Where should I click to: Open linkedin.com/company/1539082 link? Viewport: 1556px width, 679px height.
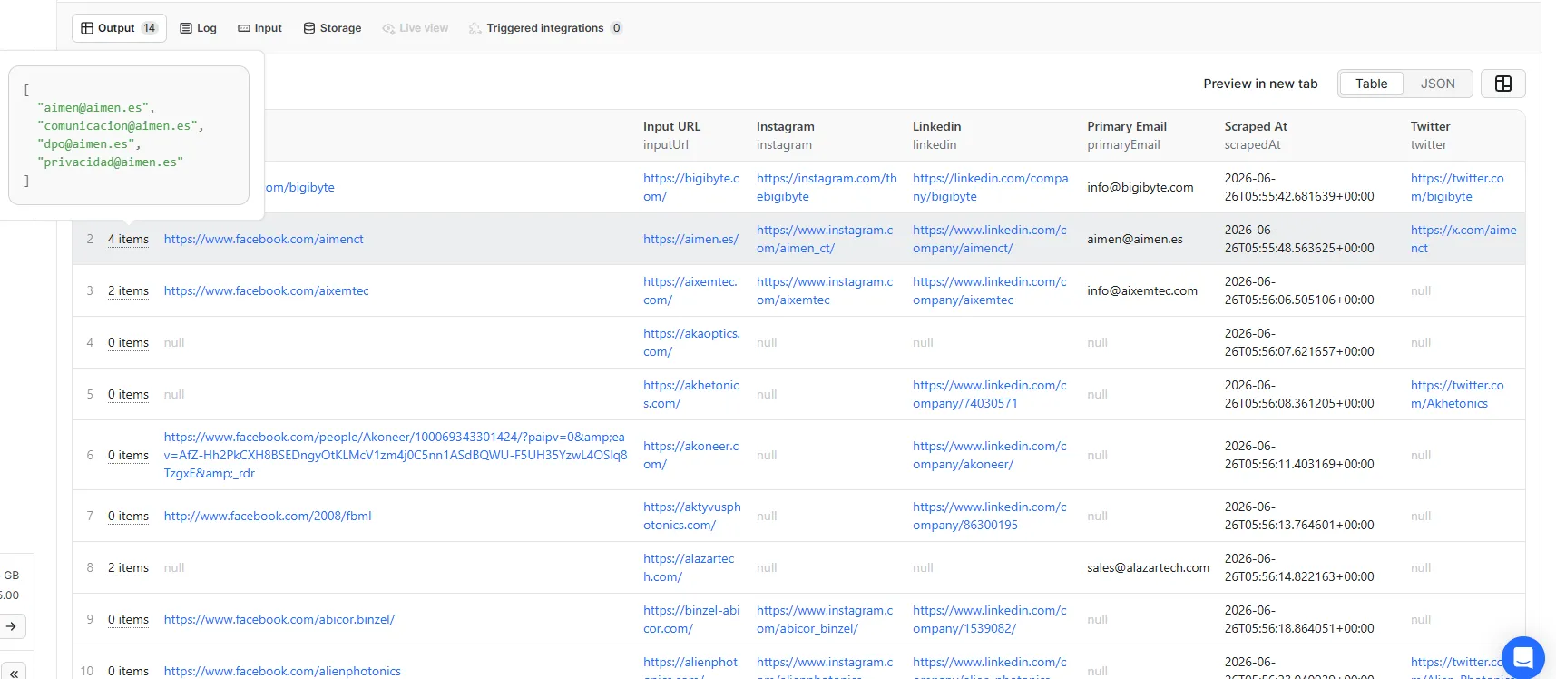point(990,619)
